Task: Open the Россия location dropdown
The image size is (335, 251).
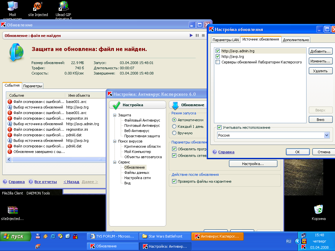Action: coord(326,135)
